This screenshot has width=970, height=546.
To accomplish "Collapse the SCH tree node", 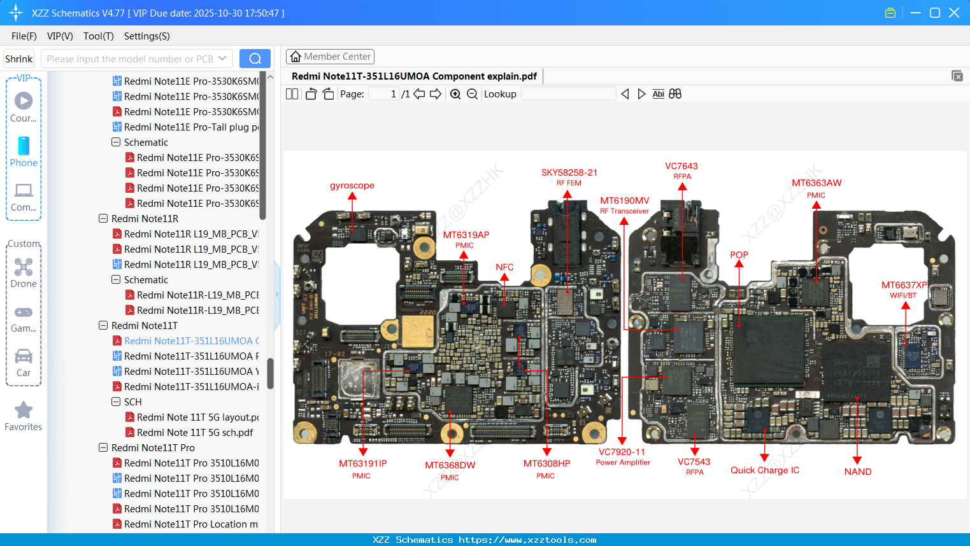I will (115, 402).
